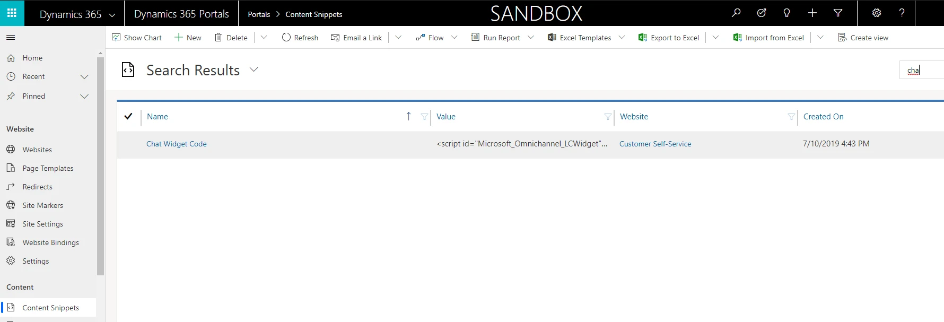Click Run Report
Screen dimensions: 944x322
click(496, 38)
